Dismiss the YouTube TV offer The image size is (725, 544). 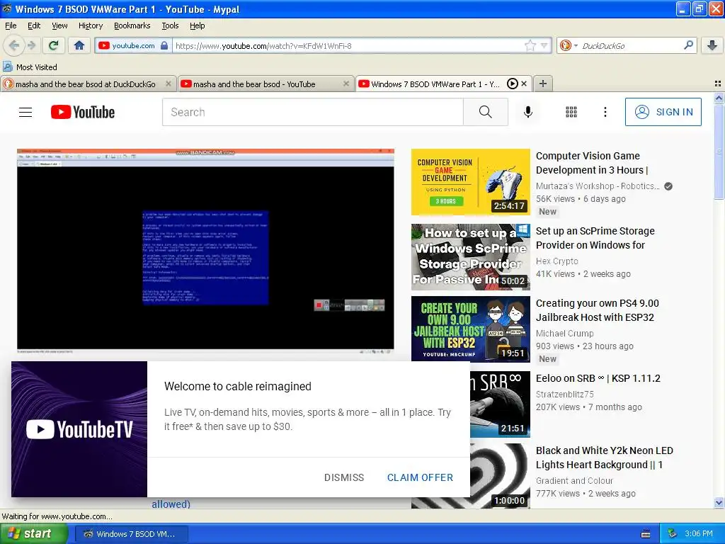pos(344,477)
